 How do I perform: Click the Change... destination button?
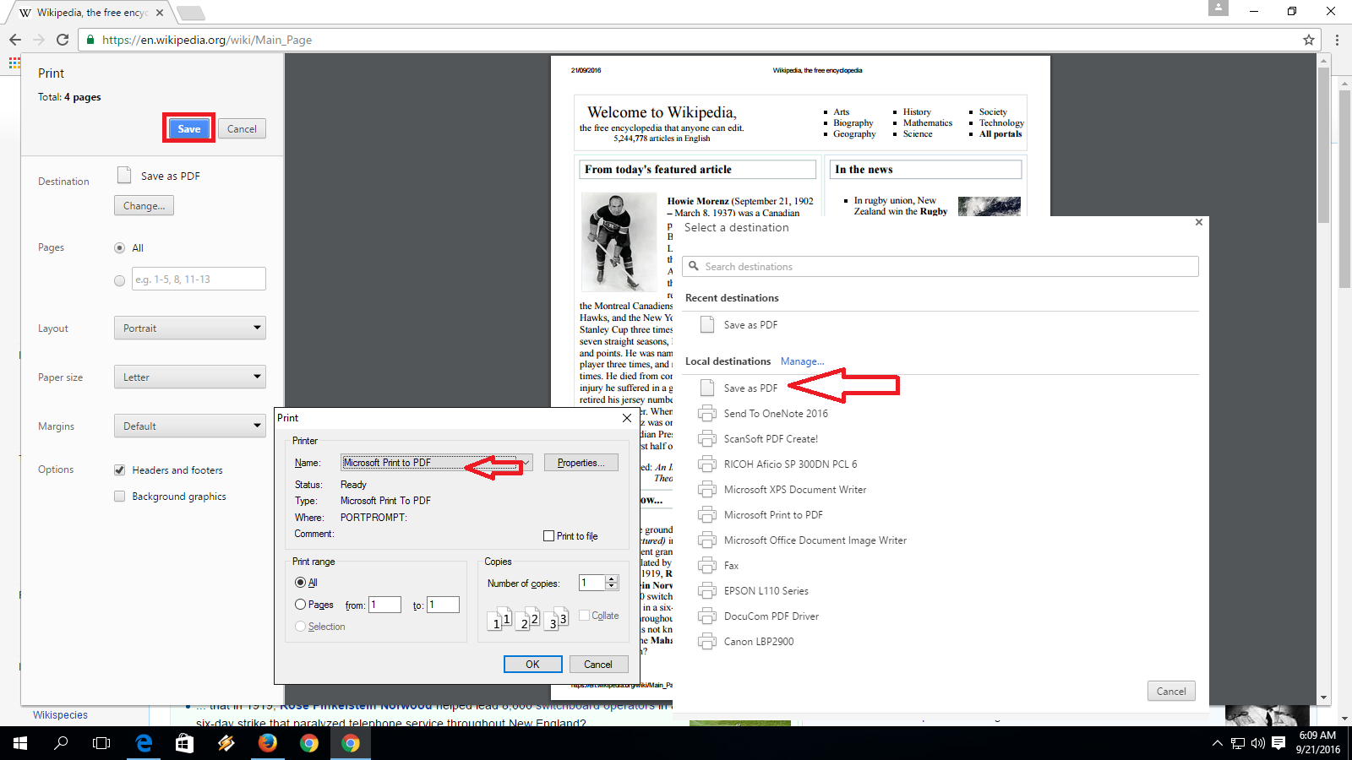point(144,205)
